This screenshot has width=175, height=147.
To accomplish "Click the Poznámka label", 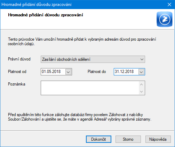I will pos(17,84).
